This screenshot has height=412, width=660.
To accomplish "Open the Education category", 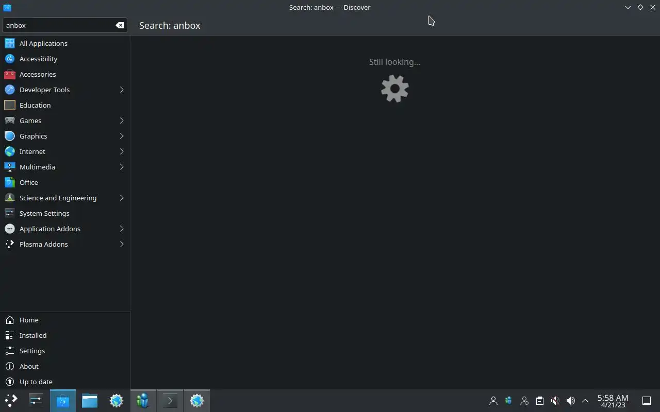I will 65,105.
